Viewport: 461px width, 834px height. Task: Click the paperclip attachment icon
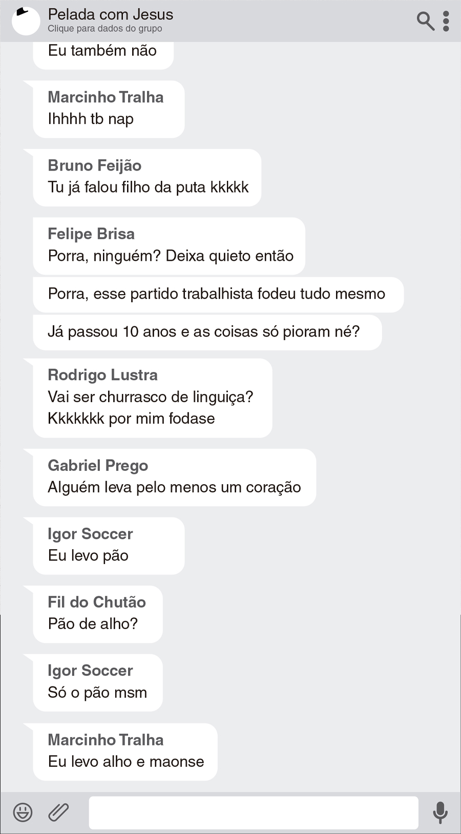58,812
